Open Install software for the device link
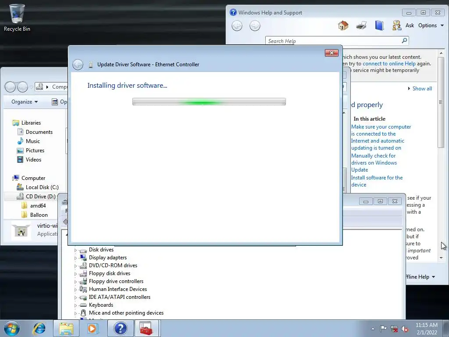This screenshot has height=337, width=449. click(377, 181)
